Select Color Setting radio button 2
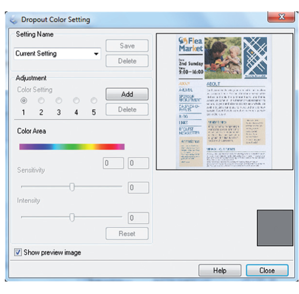Screen dimensions: 299x294 click(x=41, y=100)
